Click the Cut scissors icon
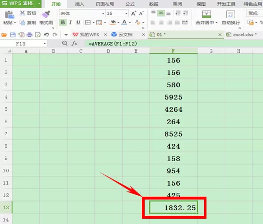Image resolution: width=263 pixels, height=224 pixels. pos(23,13)
